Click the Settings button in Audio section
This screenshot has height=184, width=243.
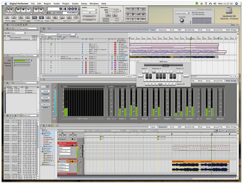pos(89,20)
